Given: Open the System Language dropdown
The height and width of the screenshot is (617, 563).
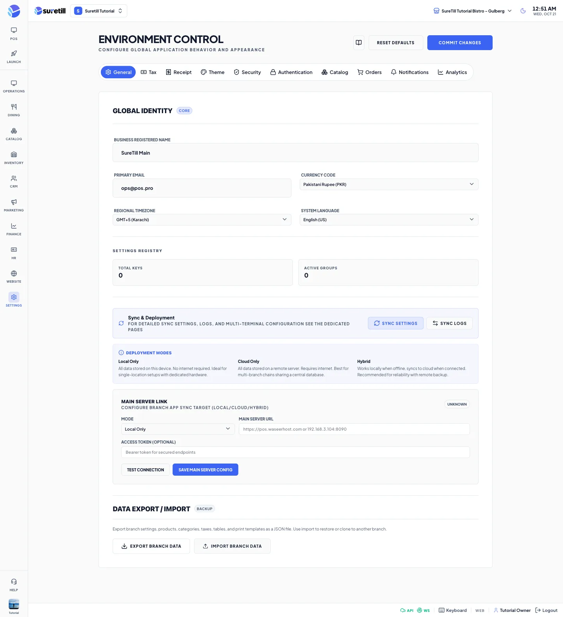Looking at the screenshot, I should pos(389,220).
